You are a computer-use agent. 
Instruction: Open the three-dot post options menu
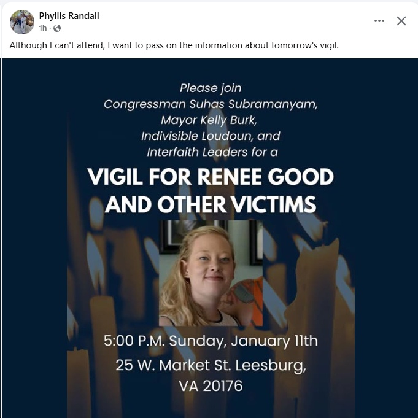[x=379, y=21]
